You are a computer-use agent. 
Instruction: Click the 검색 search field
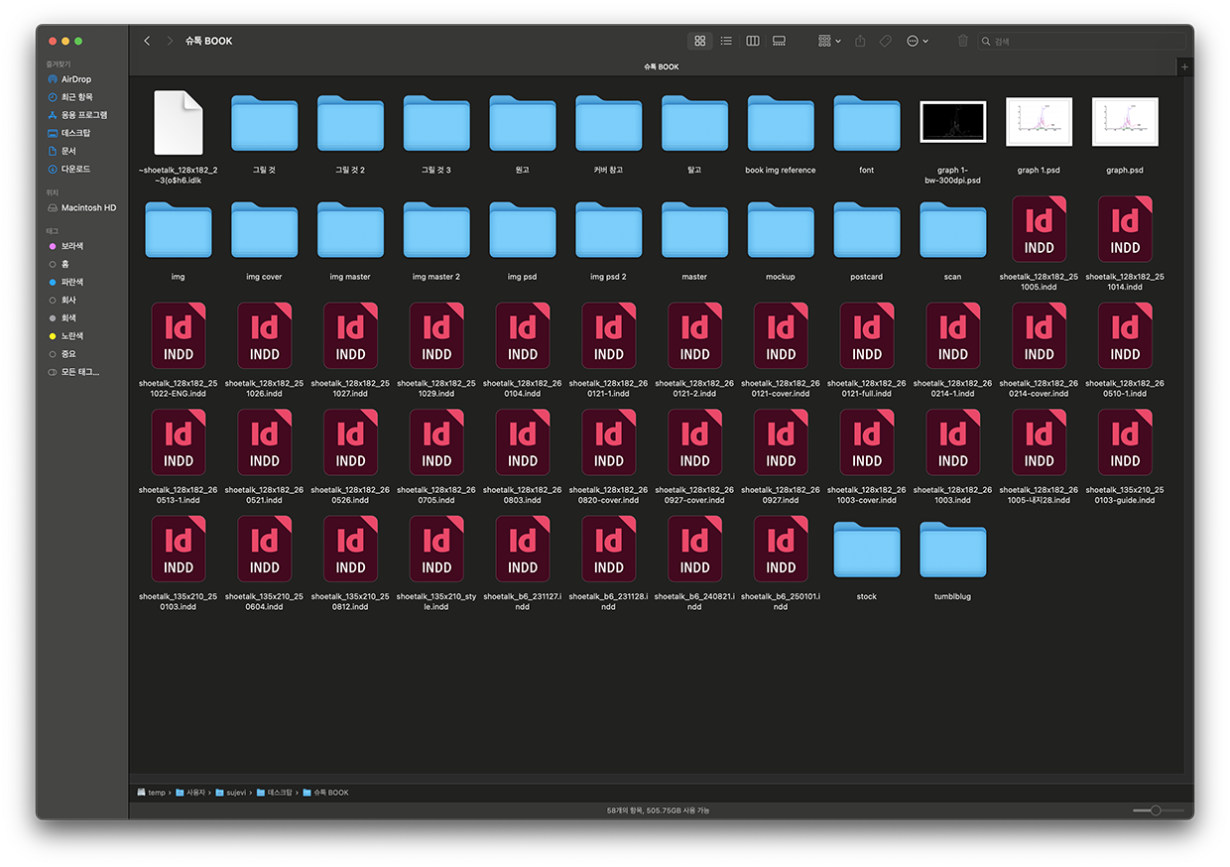1081,41
